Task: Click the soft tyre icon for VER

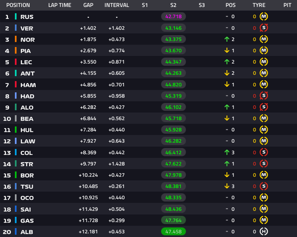Action: click(264, 28)
